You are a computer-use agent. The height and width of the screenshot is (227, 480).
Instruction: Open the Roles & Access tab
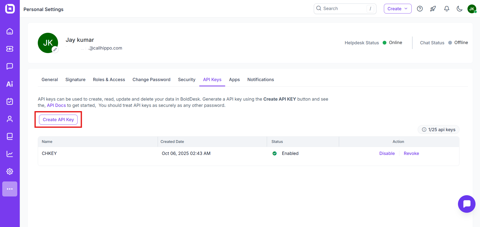[109, 80]
